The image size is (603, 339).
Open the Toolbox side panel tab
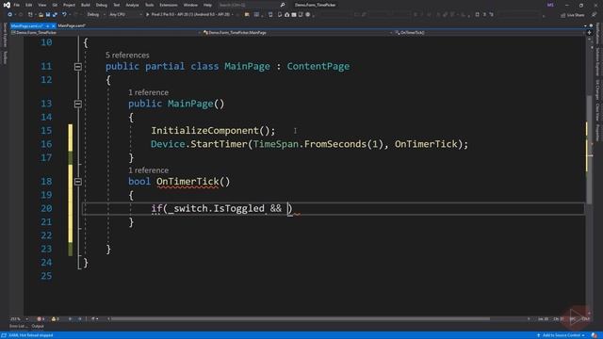[5, 57]
